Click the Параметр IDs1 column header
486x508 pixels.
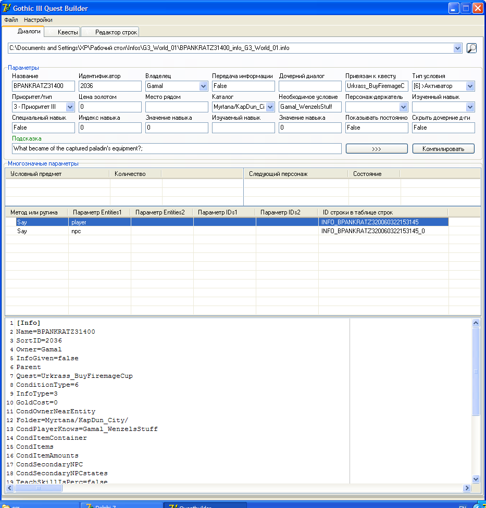[224, 212]
